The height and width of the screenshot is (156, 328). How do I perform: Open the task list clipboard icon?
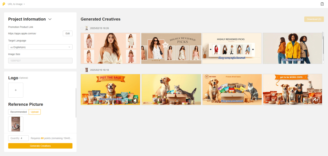click(x=322, y=4)
